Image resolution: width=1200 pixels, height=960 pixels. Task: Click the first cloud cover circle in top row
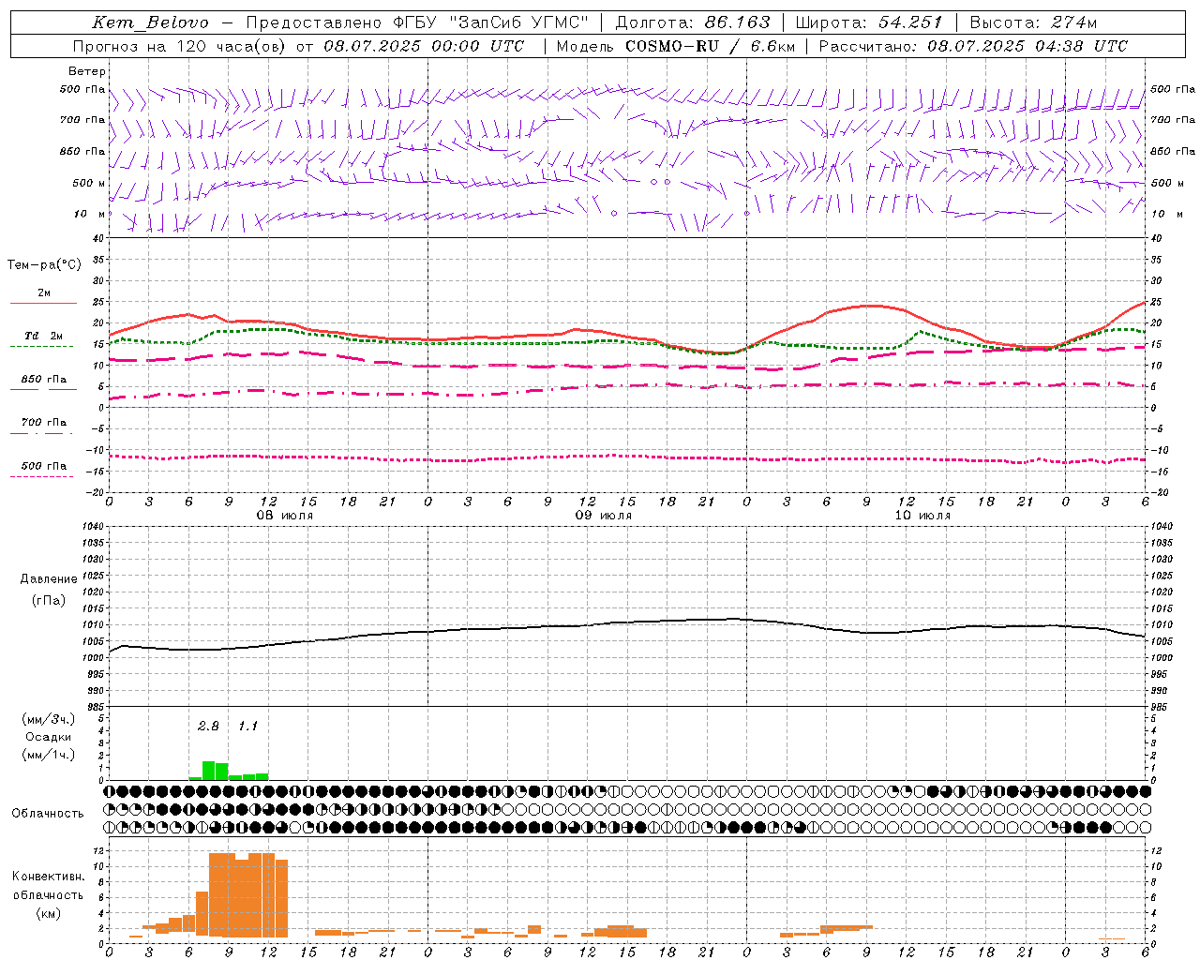(110, 791)
